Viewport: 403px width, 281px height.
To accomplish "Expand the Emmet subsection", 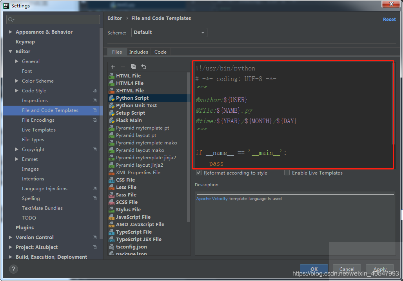I will coord(17,159).
